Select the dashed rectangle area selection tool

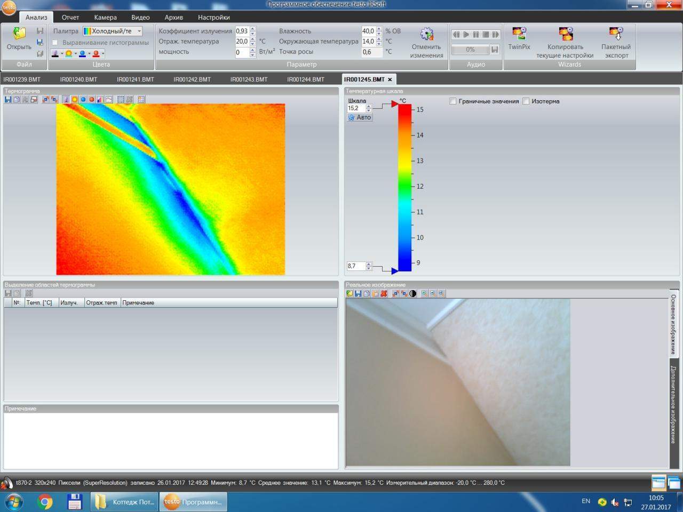121,99
